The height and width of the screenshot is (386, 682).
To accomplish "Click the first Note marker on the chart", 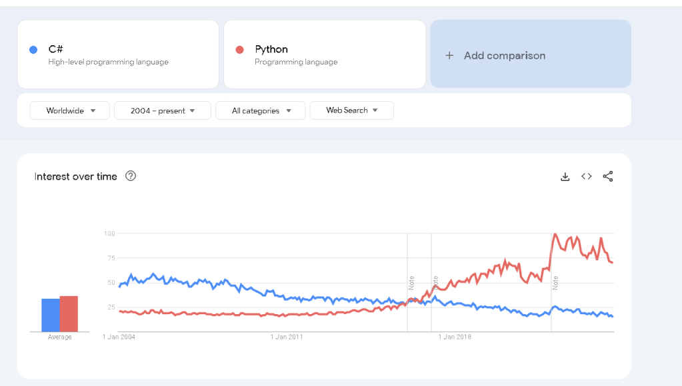I will click(x=411, y=283).
